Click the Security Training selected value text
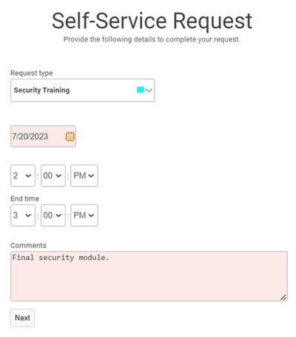The image size is (296, 337). point(41,90)
